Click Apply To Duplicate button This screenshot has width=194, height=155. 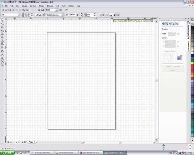point(172,67)
